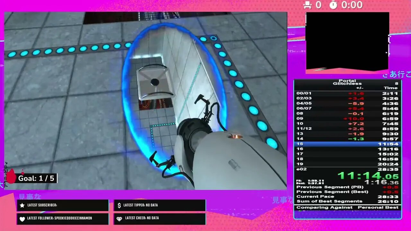The image size is (411, 231).
Task: Click the grey 1:16.36 segment timer
Action: [381, 182]
